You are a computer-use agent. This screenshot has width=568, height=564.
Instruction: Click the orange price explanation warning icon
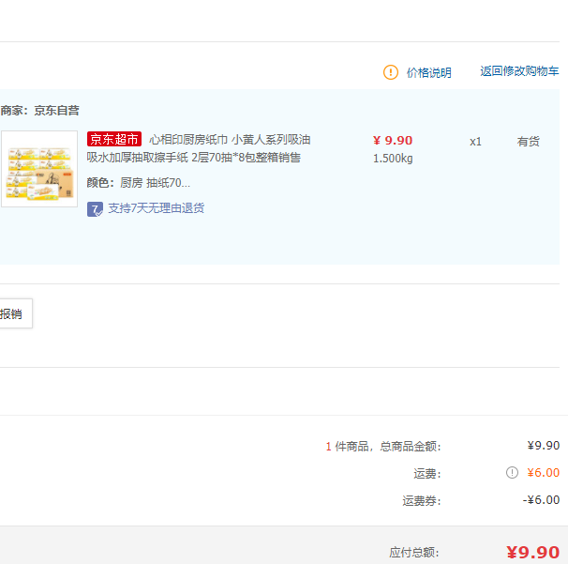(391, 72)
